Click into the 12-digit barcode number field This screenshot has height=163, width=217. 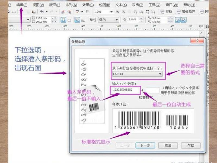[125, 90]
